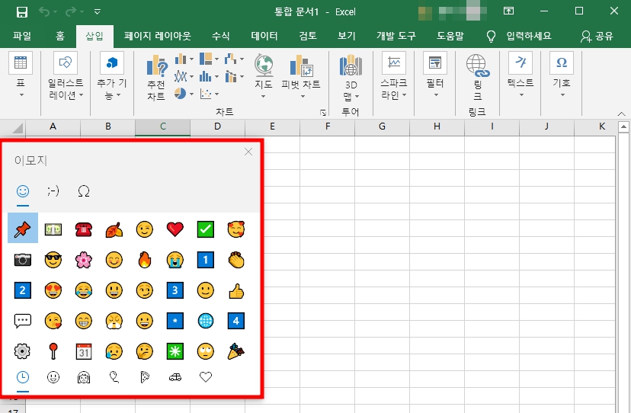Insert the red pushpin emoji
The width and height of the screenshot is (631, 413).
coord(23,229)
